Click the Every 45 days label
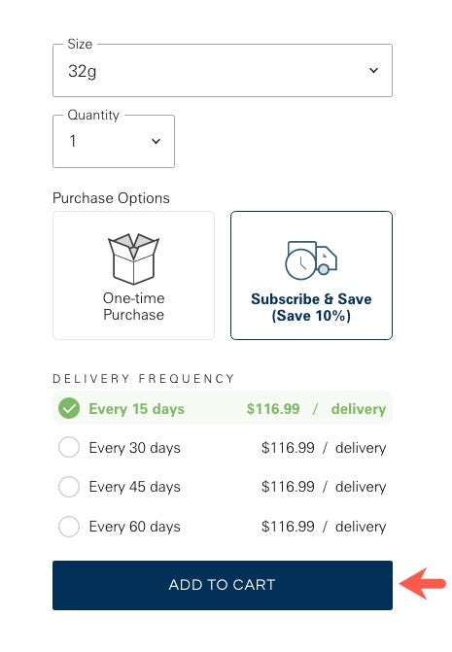 [x=134, y=487]
